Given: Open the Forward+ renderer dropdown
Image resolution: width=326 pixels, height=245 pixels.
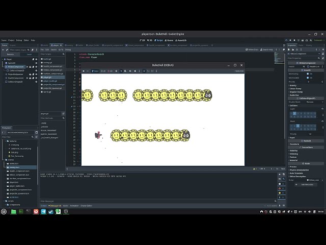Looking at the screenshot, I should 319,40.
